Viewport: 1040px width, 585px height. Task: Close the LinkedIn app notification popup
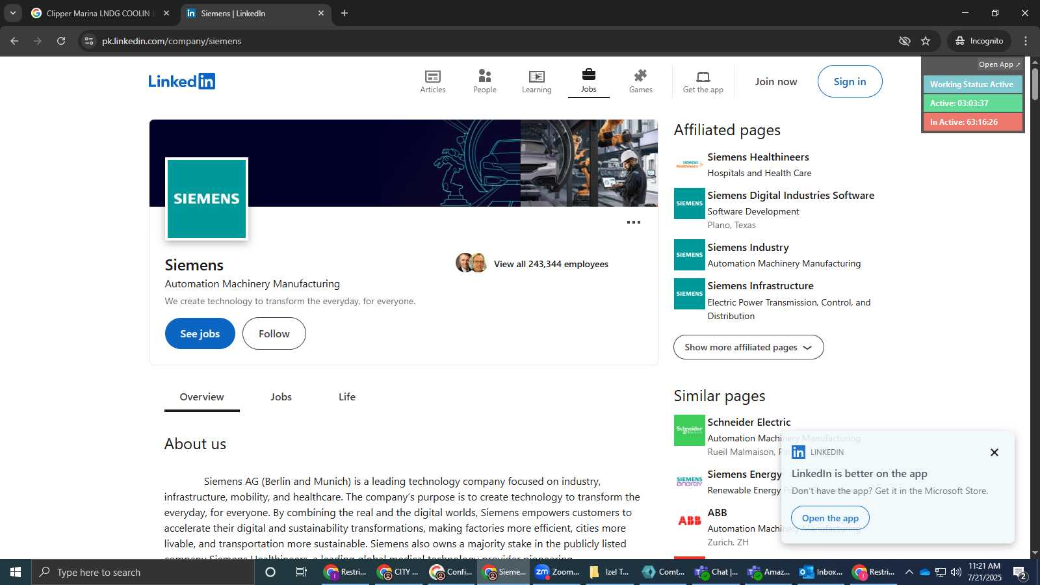pos(994,452)
